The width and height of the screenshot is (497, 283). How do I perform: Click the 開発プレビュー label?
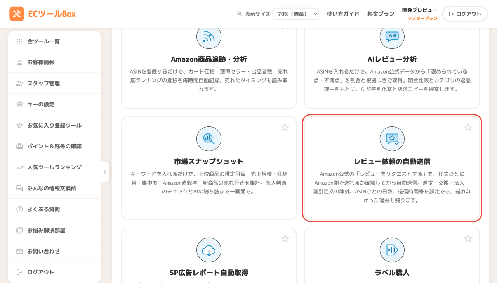pyautogui.click(x=420, y=10)
